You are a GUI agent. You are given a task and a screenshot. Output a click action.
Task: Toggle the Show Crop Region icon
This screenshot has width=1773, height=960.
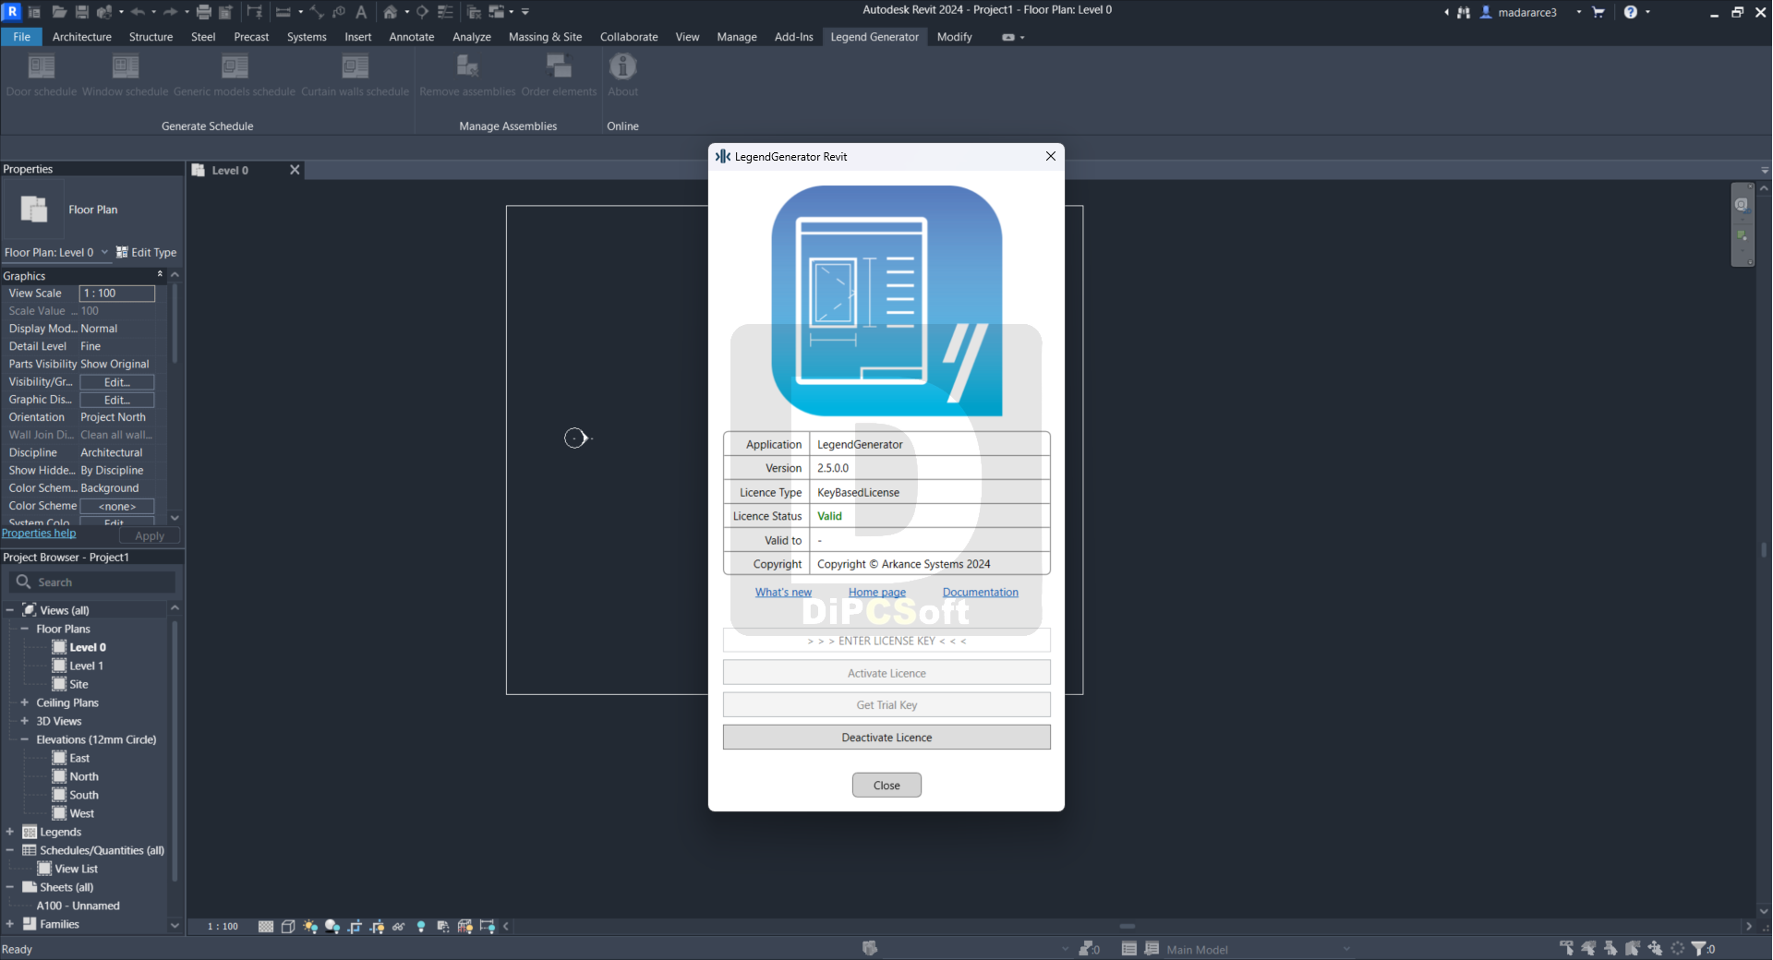point(377,926)
